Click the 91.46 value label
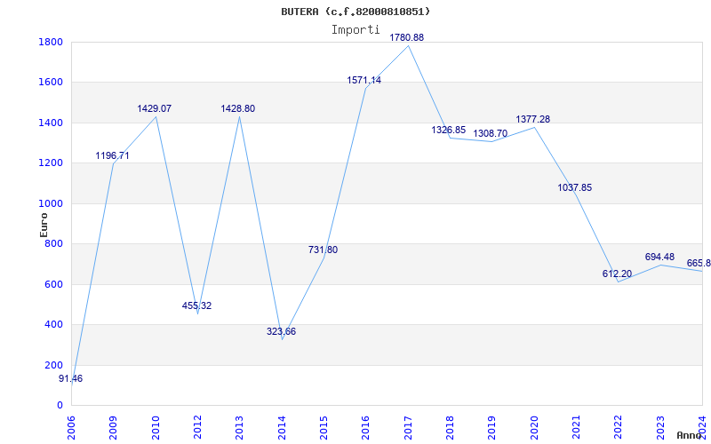Viewport: 711px width, 444px height. point(71,379)
